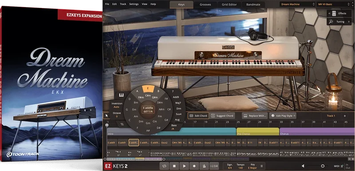Image resolution: width=355 pixels, height=171 pixels.
Task: Select the arrow pointer tool
Action: point(106,116)
